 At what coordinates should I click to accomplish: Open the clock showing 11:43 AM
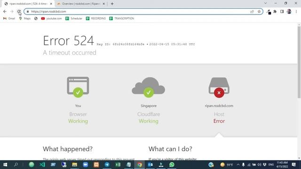tap(282, 165)
